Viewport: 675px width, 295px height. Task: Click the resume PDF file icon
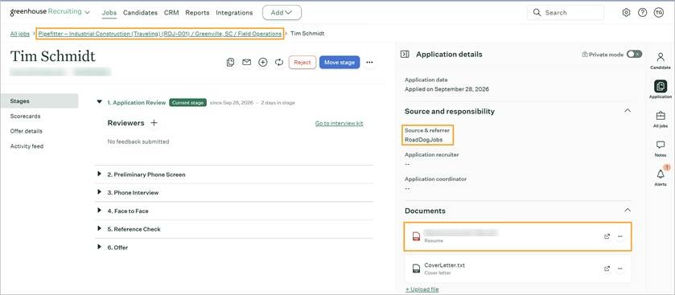pos(416,236)
